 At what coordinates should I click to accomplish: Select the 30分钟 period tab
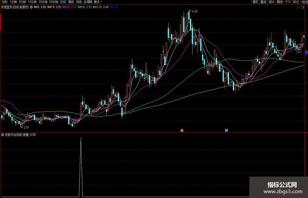point(43,2)
